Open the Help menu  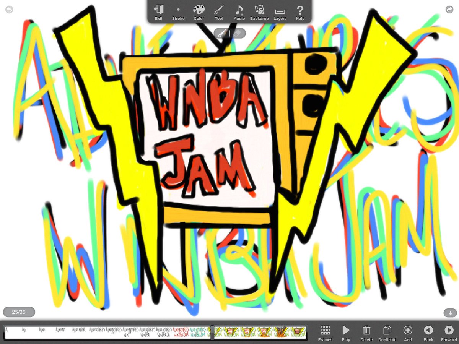pos(300,13)
